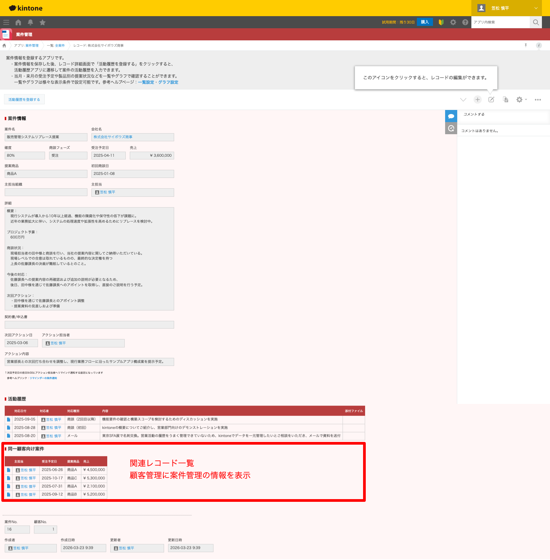Open the 株式会社サイボウズ商事 company link
Screen dimensions: 550x560
(x=113, y=137)
